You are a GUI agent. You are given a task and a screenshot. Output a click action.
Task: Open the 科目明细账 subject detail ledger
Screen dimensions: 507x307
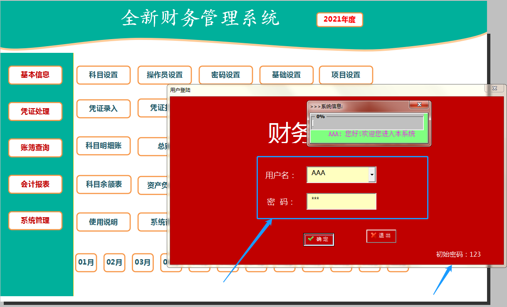point(103,146)
